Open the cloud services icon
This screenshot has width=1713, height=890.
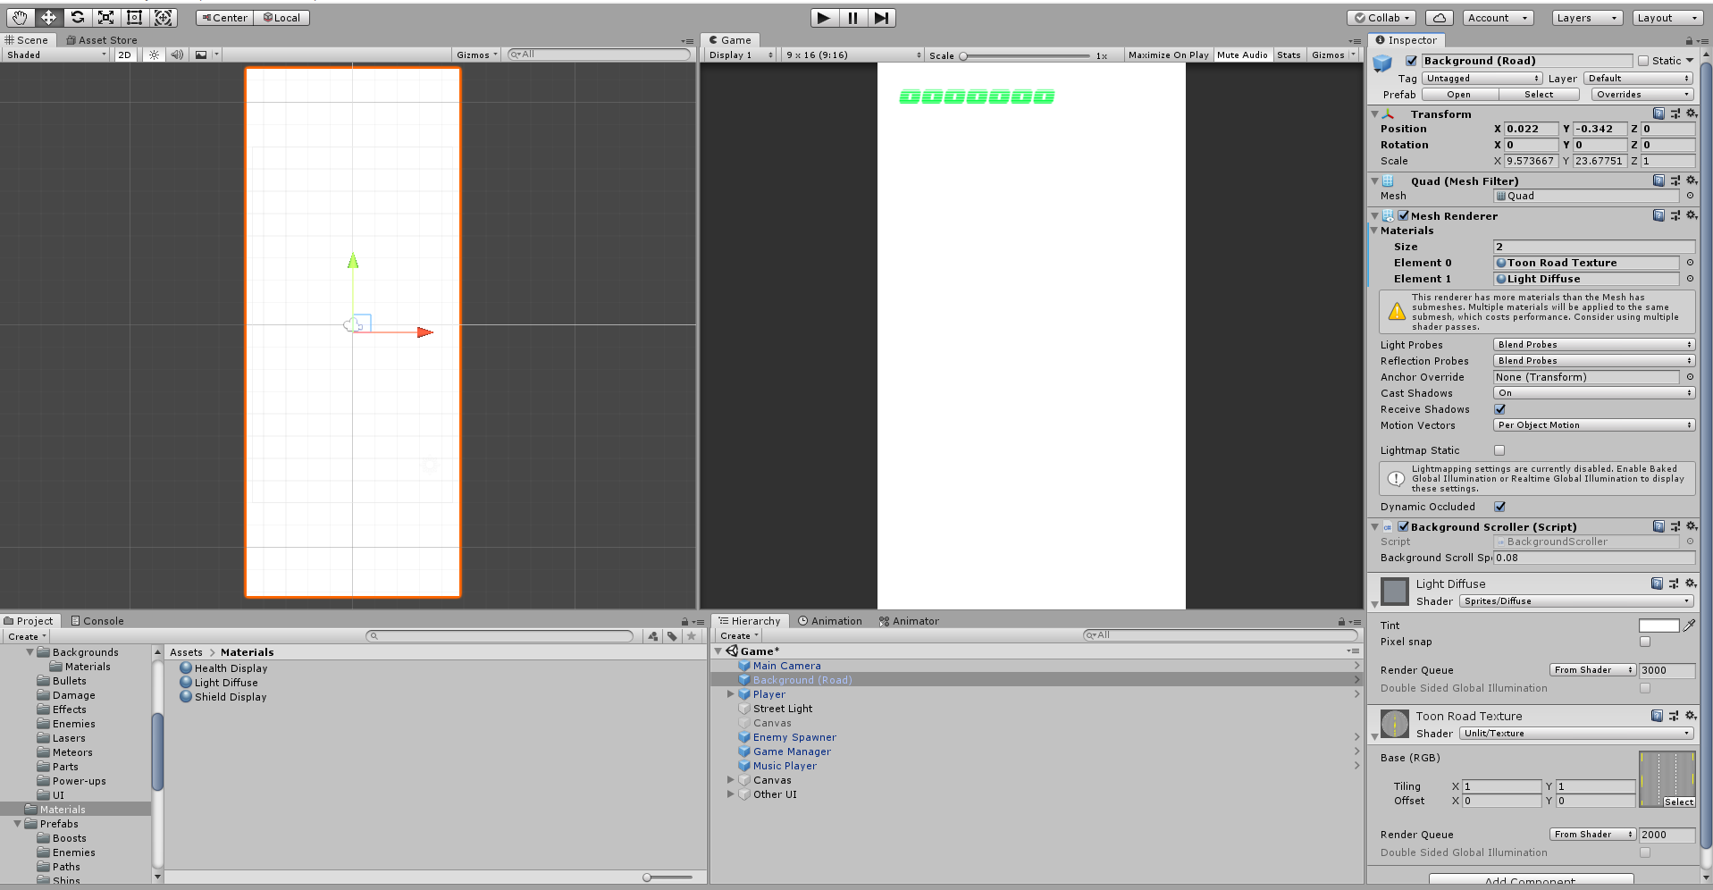pos(1439,18)
